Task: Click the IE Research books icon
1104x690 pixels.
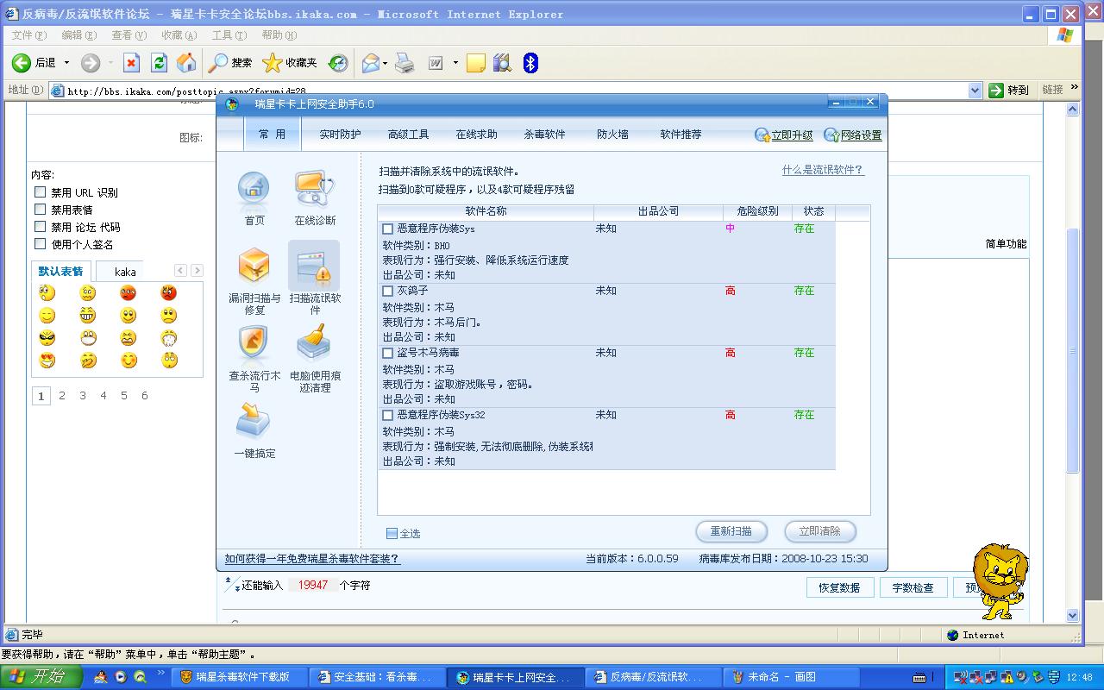Action: (x=503, y=63)
